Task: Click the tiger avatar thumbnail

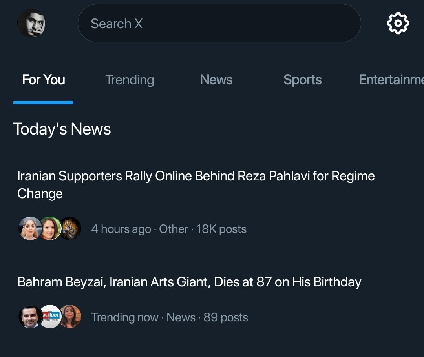Action: pos(71,228)
